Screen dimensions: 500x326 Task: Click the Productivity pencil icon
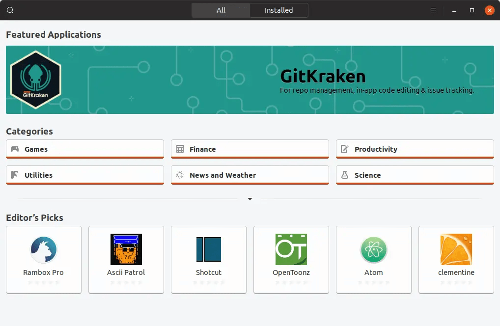click(x=345, y=149)
